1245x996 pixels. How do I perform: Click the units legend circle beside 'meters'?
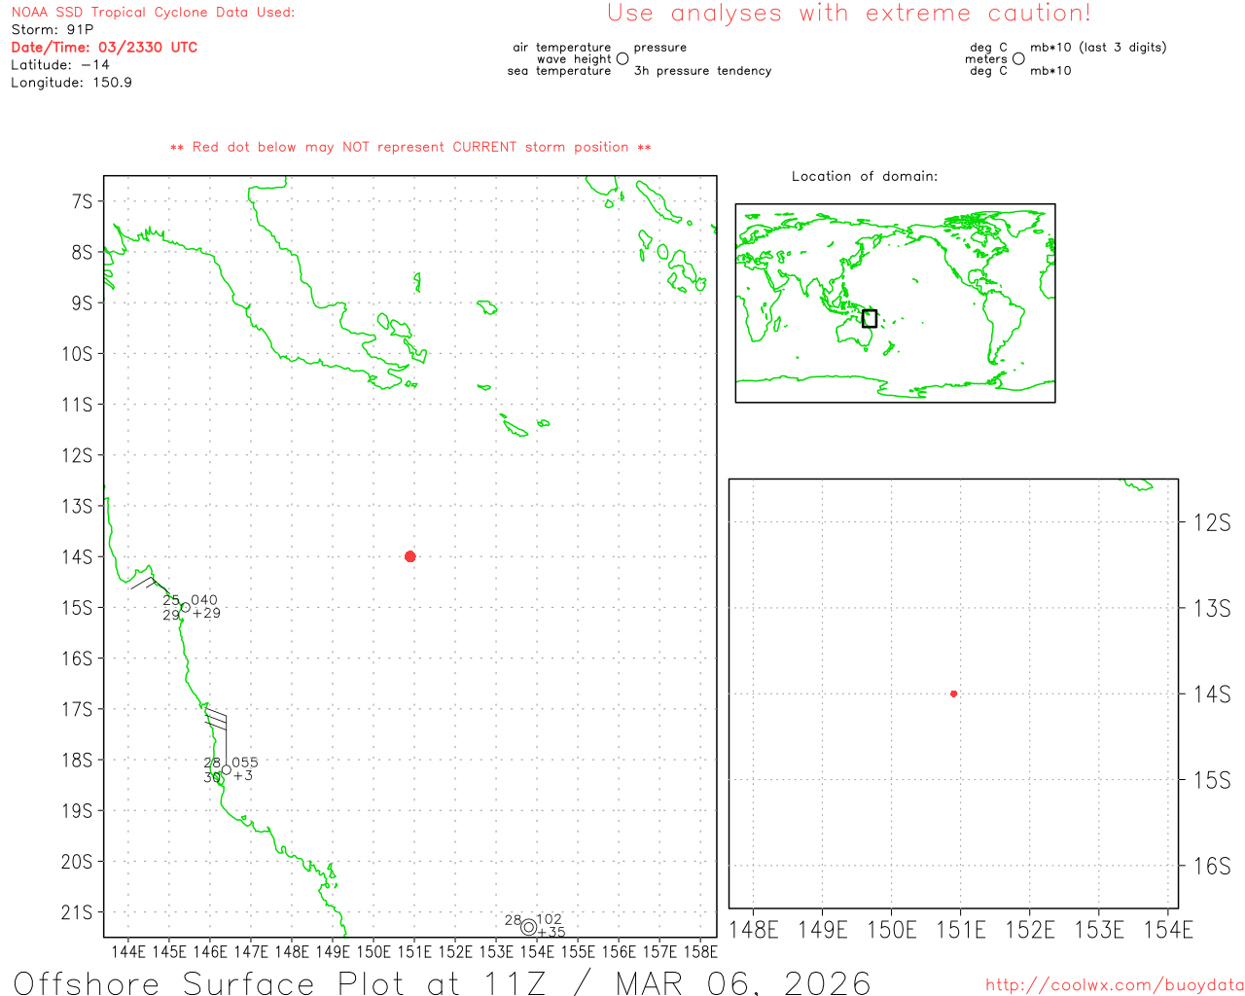[x=1018, y=58]
